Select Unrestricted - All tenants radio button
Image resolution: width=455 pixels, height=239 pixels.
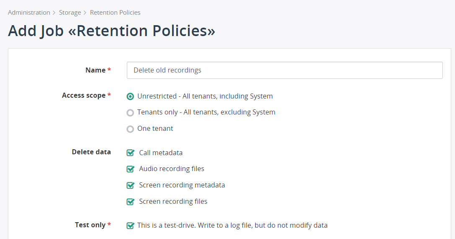click(x=130, y=96)
